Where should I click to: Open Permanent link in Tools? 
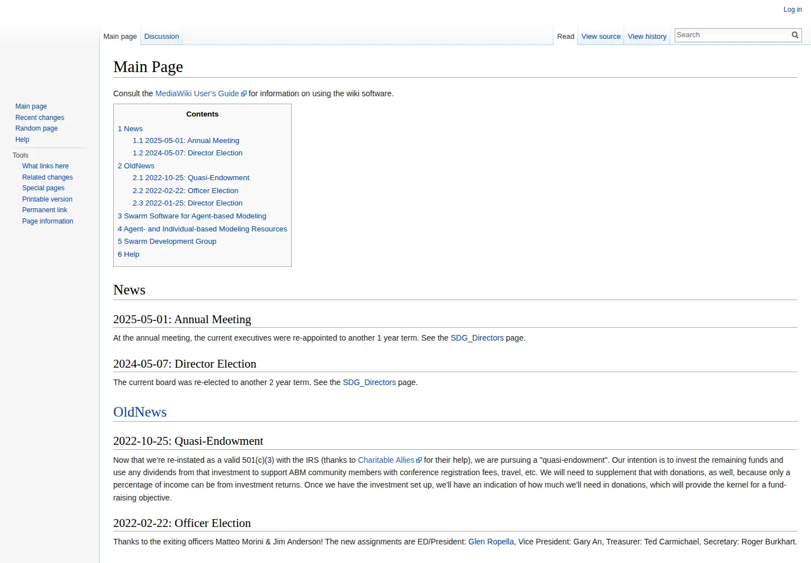44,210
